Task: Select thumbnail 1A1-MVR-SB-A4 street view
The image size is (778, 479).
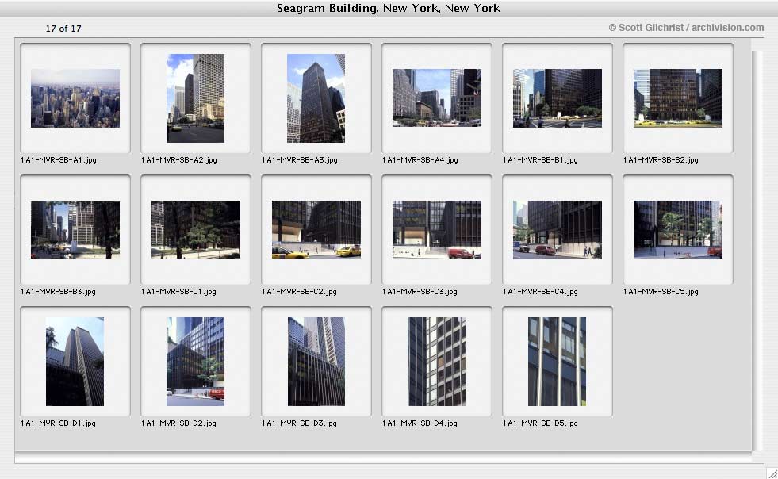Action: point(437,98)
